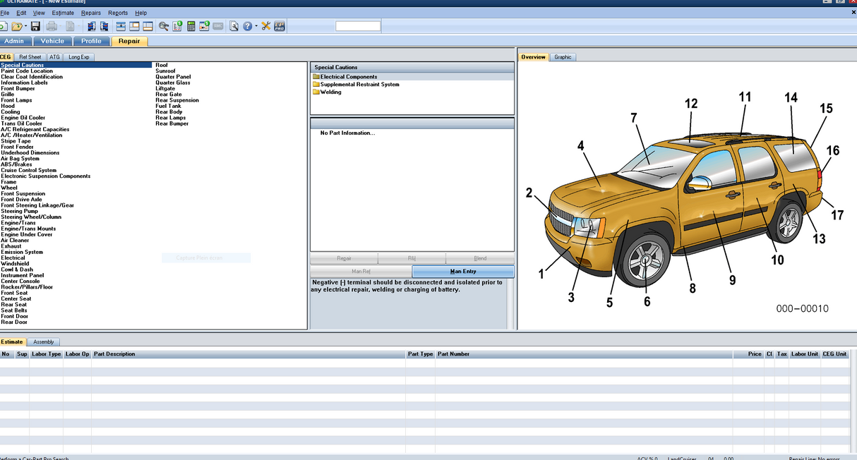Open the calculator tool

pos(191,25)
